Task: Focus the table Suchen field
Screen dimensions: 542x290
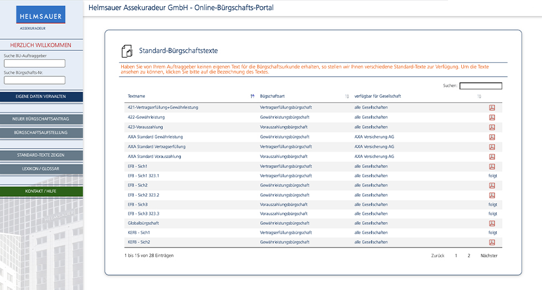Action: pos(481,86)
